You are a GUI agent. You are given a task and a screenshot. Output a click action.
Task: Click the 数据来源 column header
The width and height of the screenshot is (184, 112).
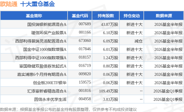[x=164, y=16]
